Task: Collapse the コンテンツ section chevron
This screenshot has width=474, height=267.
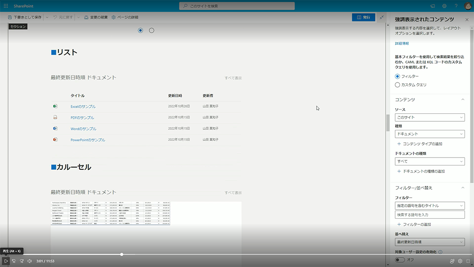Action: click(x=463, y=100)
